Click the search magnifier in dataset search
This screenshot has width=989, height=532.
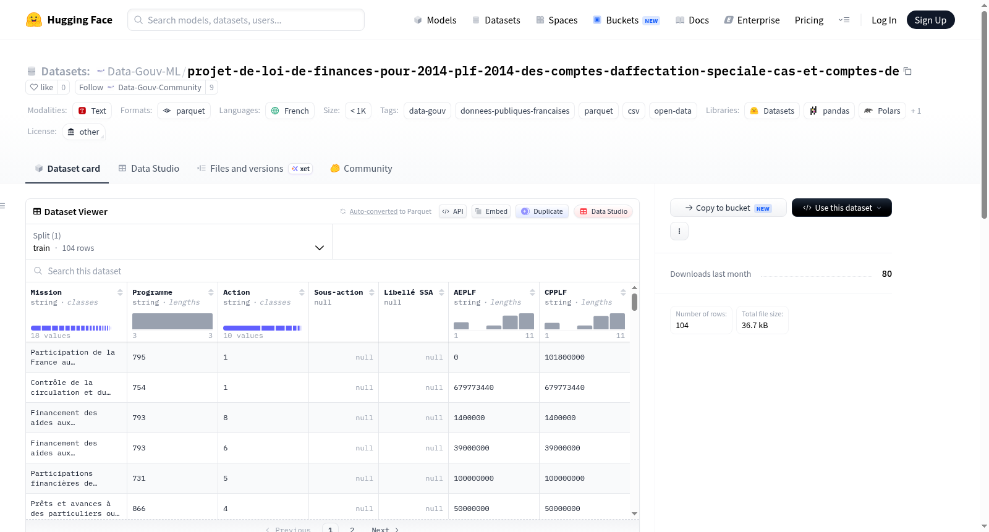point(38,271)
